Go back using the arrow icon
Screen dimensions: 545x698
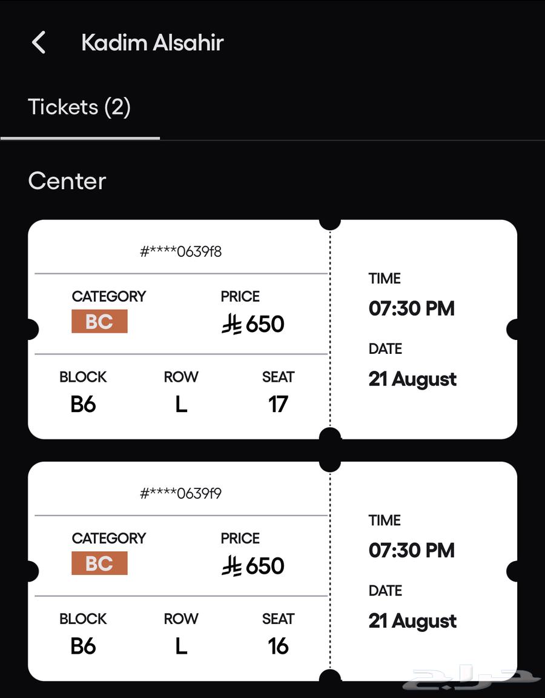[39, 42]
